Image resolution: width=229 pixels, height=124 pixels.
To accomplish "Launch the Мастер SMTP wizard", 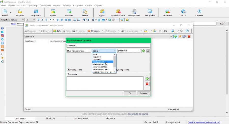I will [134, 13].
